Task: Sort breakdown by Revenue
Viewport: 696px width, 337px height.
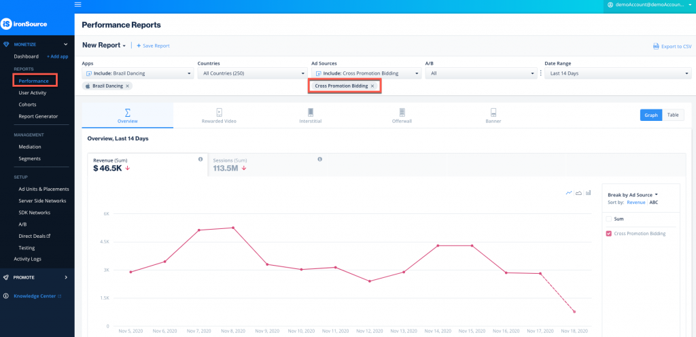Action: pos(636,202)
